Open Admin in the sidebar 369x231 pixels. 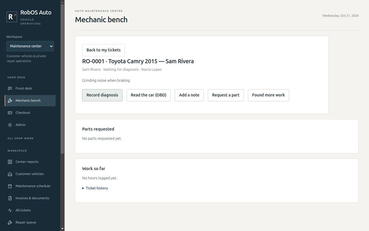point(30,125)
